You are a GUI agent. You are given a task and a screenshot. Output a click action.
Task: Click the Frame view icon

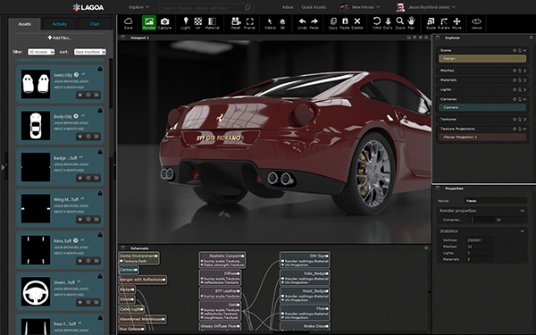point(249,23)
